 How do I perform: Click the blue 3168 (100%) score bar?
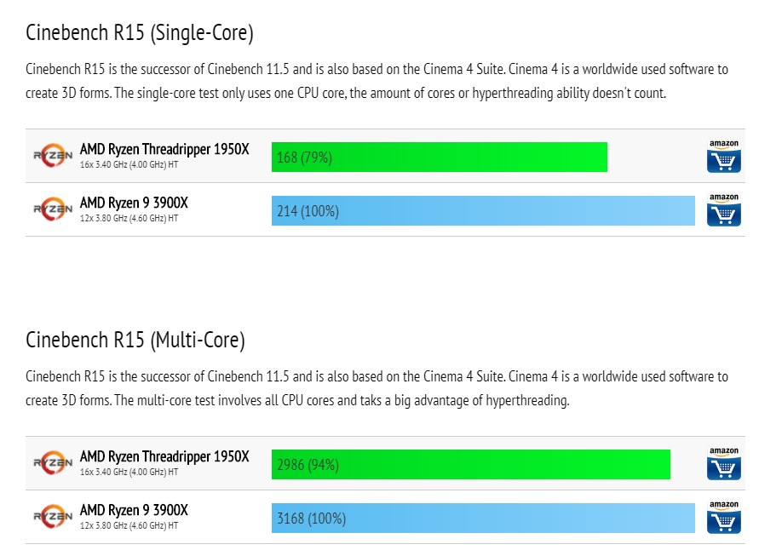pos(483,518)
